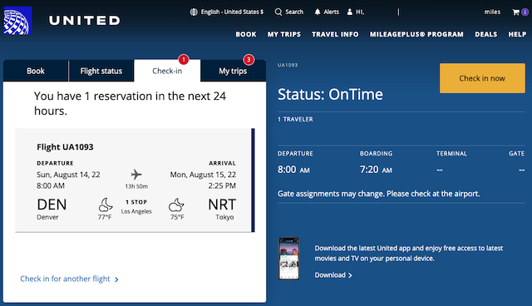Click the Download app link

coord(330,275)
